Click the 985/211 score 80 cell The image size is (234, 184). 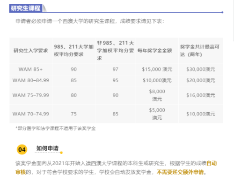[x=74, y=95]
